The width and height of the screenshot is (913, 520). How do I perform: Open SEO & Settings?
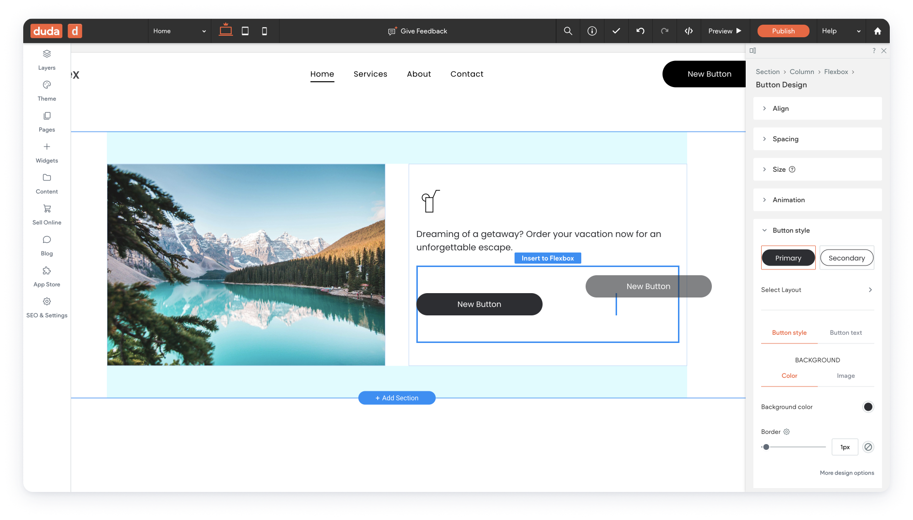47,307
